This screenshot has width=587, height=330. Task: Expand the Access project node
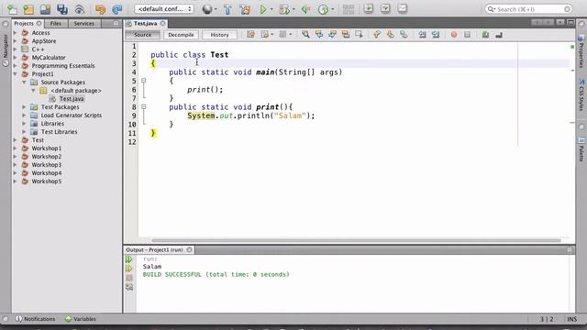15,33
